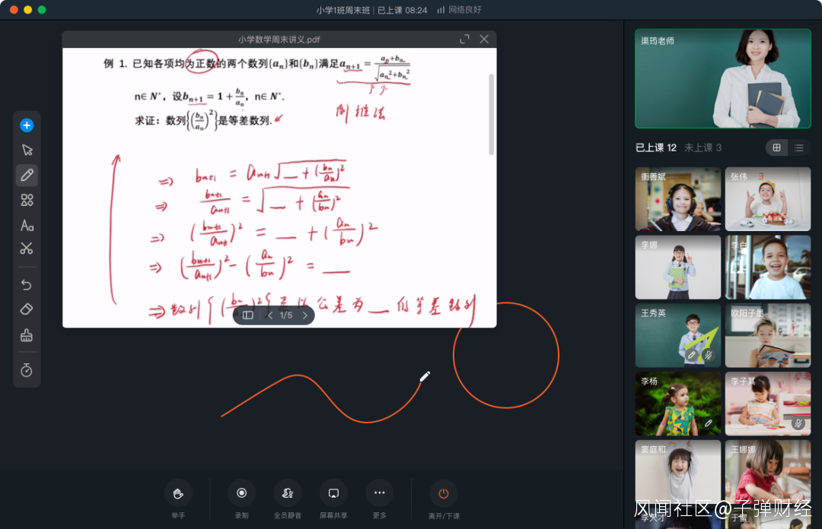Toggle the PDF thumbnail sidebar icon
The width and height of the screenshot is (822, 529).
(x=248, y=315)
